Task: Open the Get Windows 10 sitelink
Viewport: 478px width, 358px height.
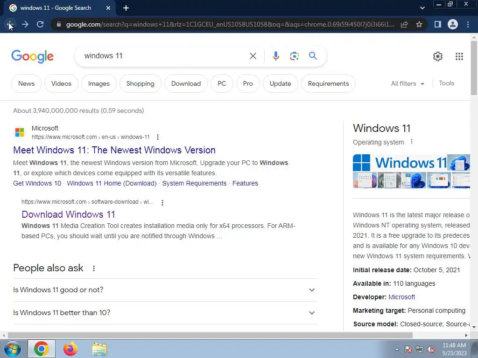Action: tap(37, 183)
